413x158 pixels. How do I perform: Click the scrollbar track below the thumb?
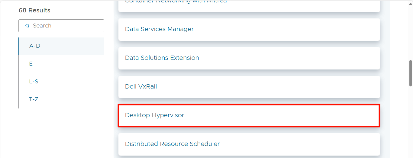click(x=410, y=121)
